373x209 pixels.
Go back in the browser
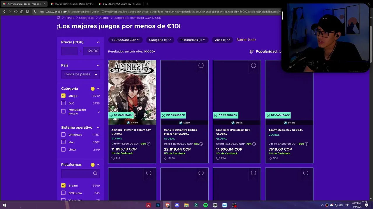tap(4, 12)
